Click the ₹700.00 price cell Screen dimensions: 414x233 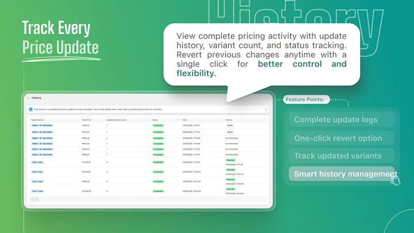tap(85, 125)
